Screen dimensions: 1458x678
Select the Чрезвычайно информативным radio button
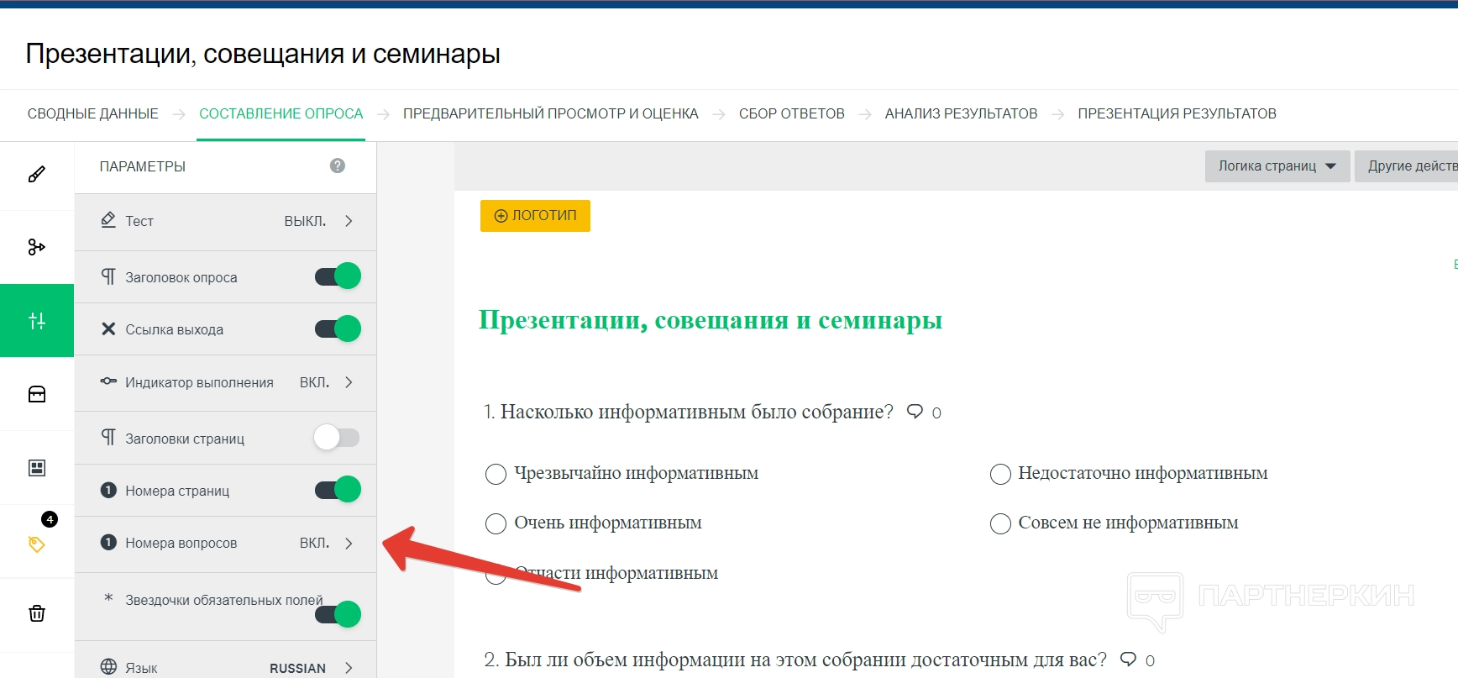click(x=496, y=474)
